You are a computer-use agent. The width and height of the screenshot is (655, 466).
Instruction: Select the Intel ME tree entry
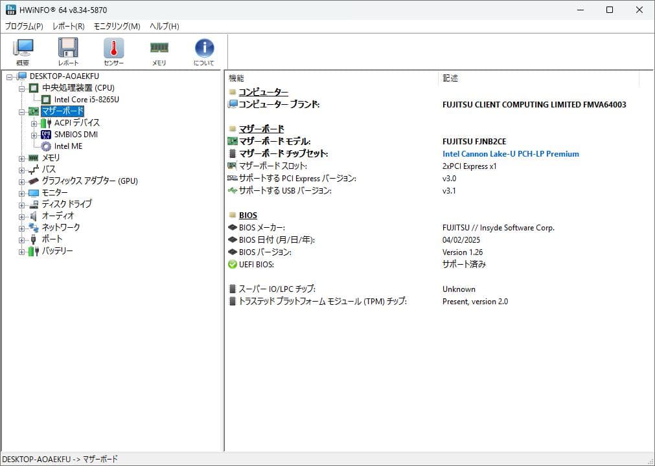(68, 146)
